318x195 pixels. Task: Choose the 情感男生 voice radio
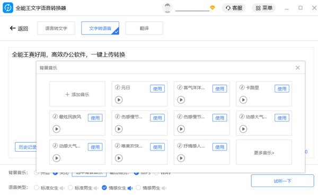tap(138, 188)
